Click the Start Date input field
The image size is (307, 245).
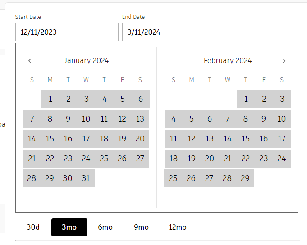coord(67,32)
